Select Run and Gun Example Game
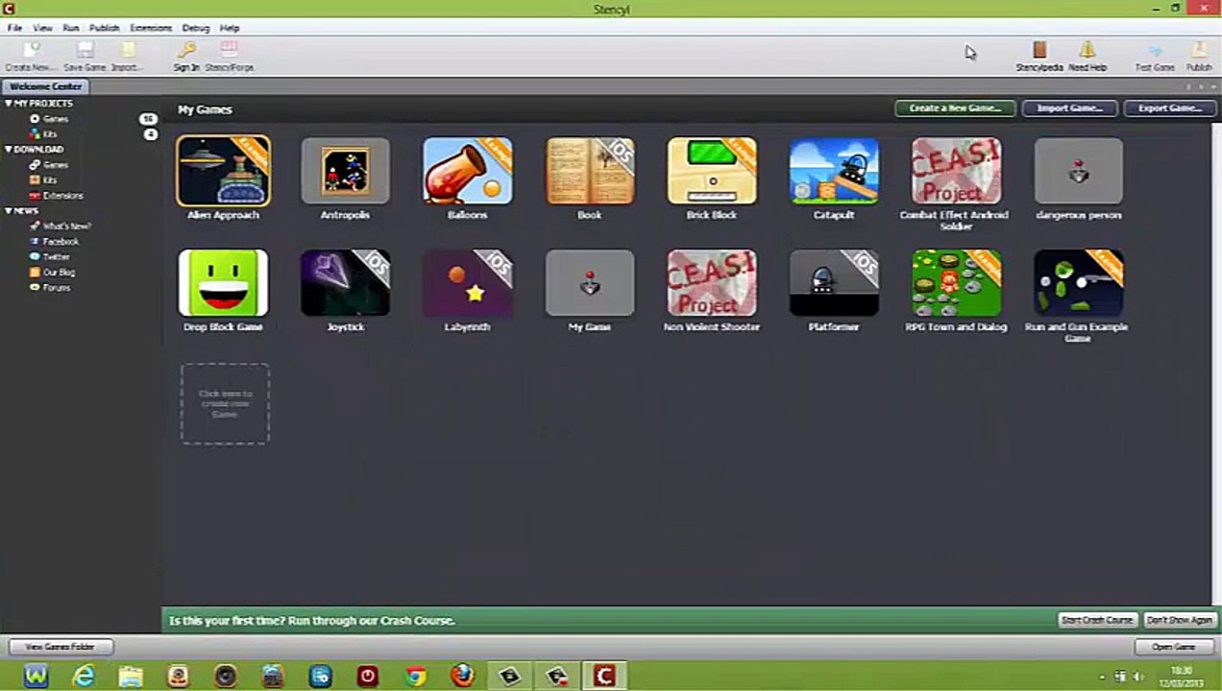Viewport: 1222px width, 691px height. [x=1079, y=283]
